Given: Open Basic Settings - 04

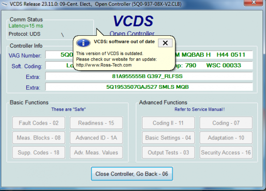Looking at the screenshot, I should (168, 138).
